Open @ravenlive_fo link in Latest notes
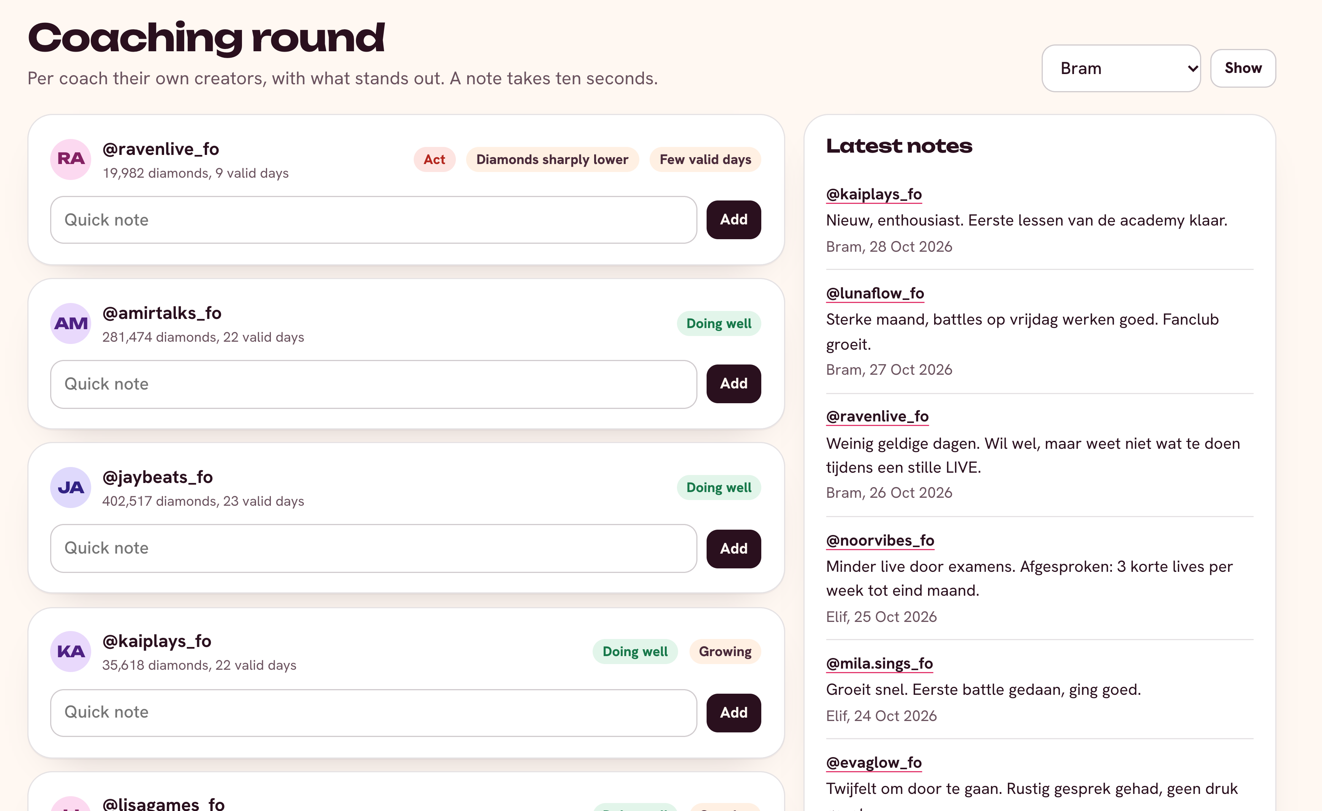 coord(877,416)
